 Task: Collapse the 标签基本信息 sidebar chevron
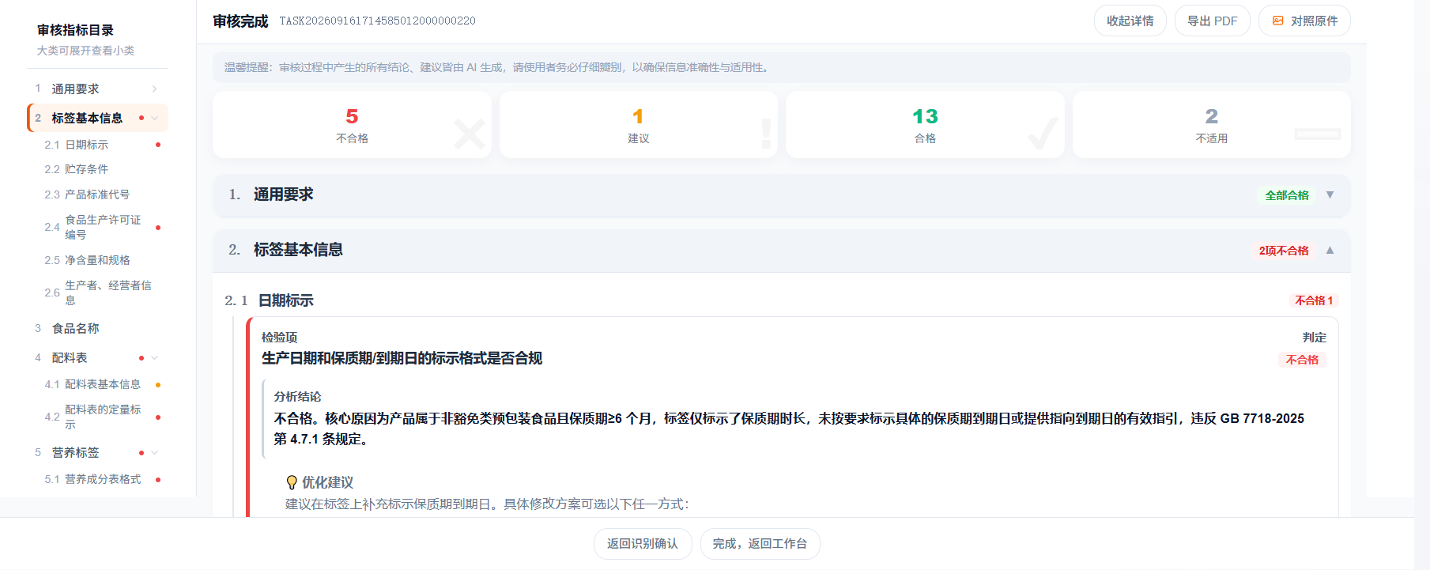coord(155,118)
